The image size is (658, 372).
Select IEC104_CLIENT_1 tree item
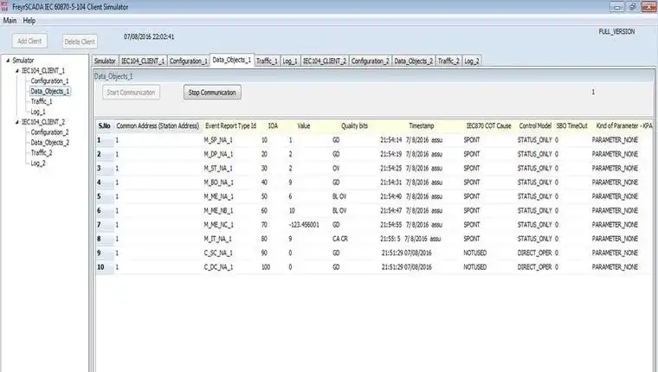[x=43, y=70]
